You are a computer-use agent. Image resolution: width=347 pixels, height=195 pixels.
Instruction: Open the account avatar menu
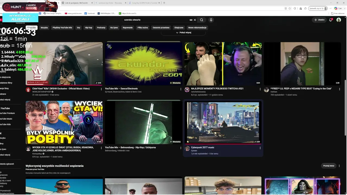point(339,20)
